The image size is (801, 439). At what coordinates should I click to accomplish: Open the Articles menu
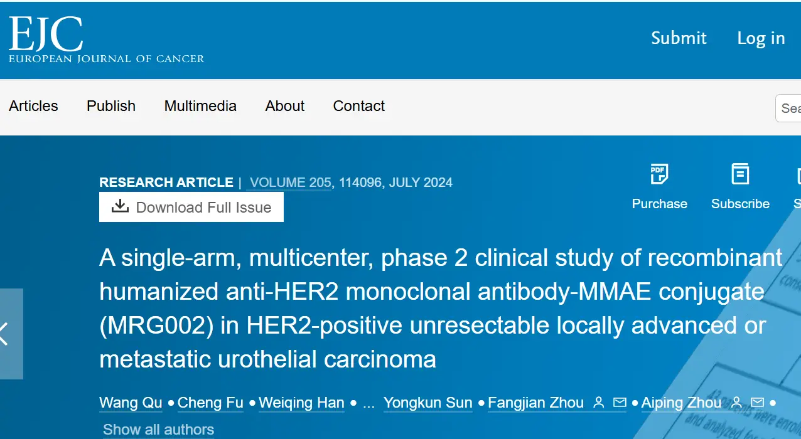pyautogui.click(x=33, y=106)
